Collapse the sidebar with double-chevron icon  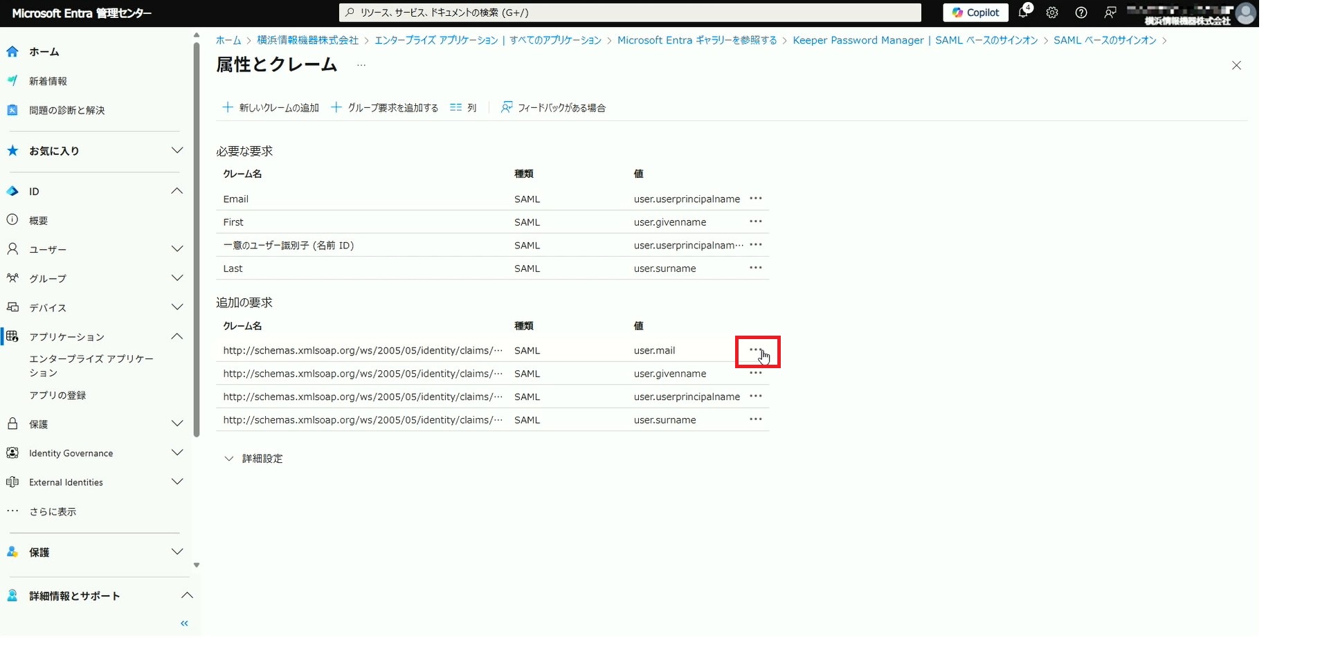[x=184, y=624]
